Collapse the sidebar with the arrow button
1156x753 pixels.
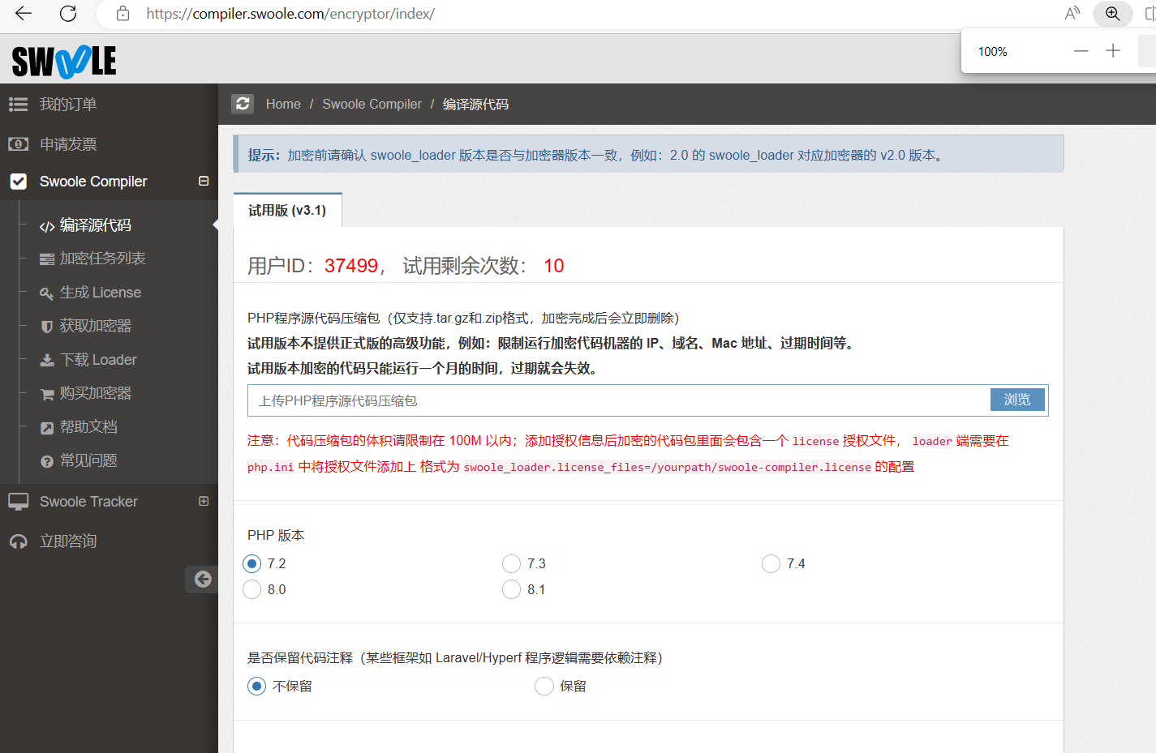pos(202,579)
